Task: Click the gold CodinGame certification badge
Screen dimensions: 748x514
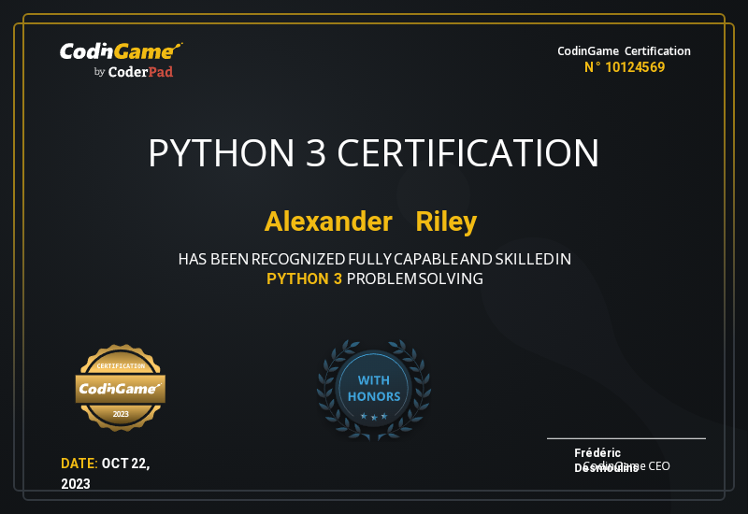Action: pyautogui.click(x=120, y=387)
